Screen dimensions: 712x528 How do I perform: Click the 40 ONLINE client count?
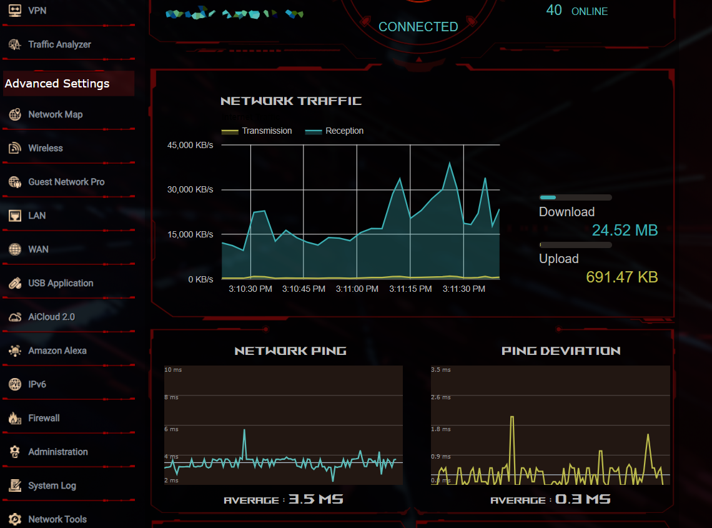pos(576,11)
